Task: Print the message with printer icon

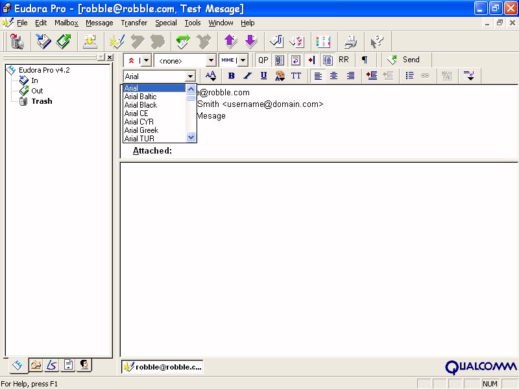Action: click(350, 41)
